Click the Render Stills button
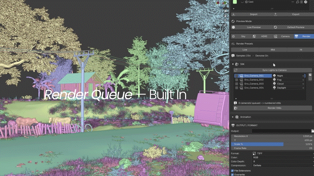Viewport: 314px width, 176px height. (272, 108)
